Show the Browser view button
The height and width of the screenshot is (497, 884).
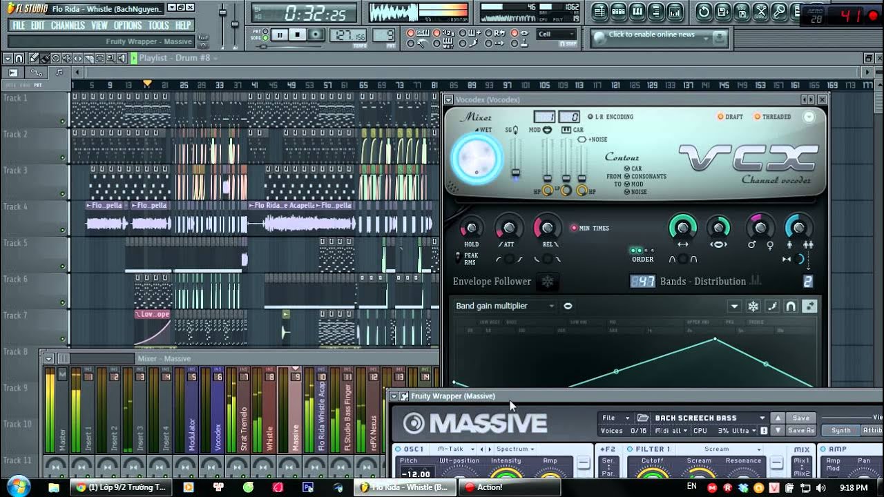tap(656, 12)
